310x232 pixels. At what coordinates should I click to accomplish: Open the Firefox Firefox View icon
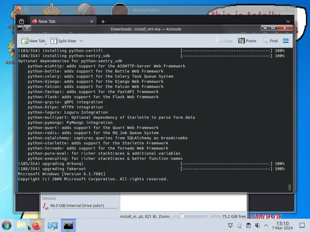(x=21, y=21)
